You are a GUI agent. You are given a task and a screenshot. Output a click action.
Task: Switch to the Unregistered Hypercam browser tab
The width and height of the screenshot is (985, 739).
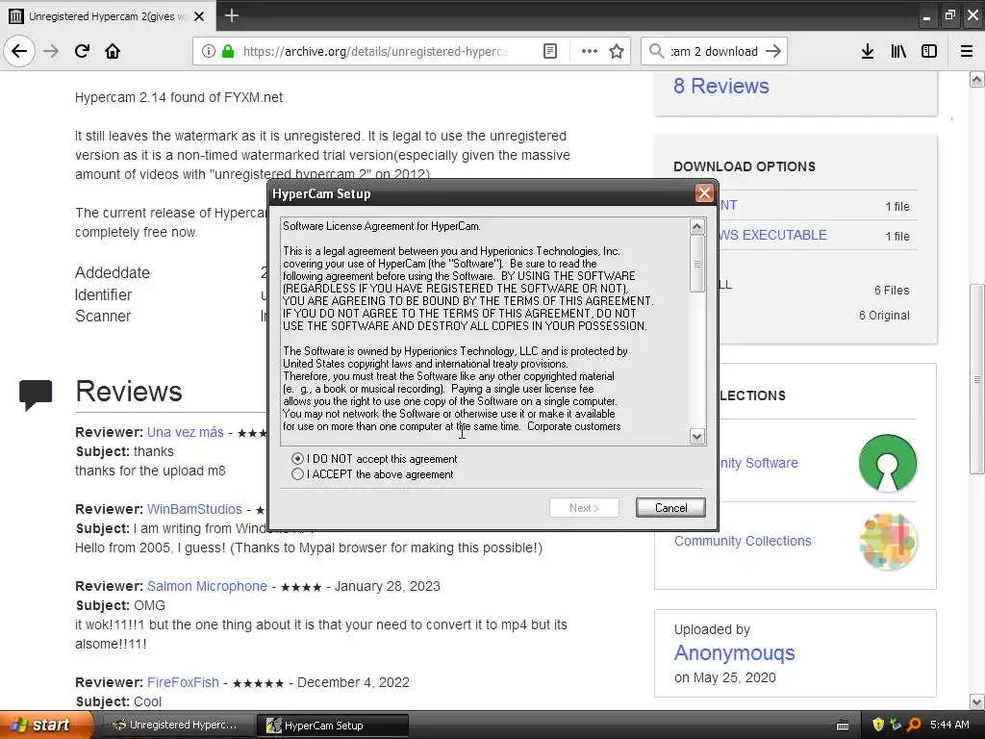tap(108, 16)
